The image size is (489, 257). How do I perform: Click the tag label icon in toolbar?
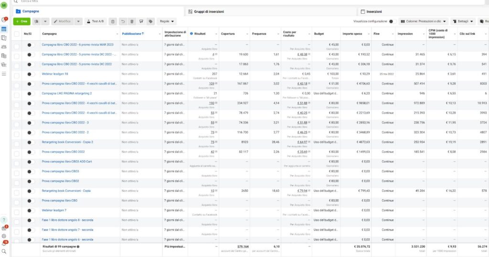click(150, 21)
